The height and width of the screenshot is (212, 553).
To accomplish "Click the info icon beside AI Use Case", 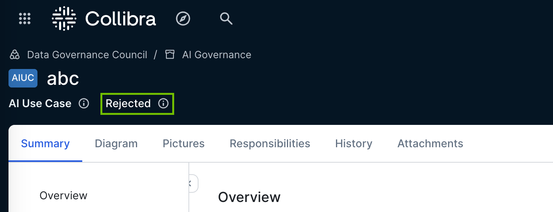I will 84,104.
